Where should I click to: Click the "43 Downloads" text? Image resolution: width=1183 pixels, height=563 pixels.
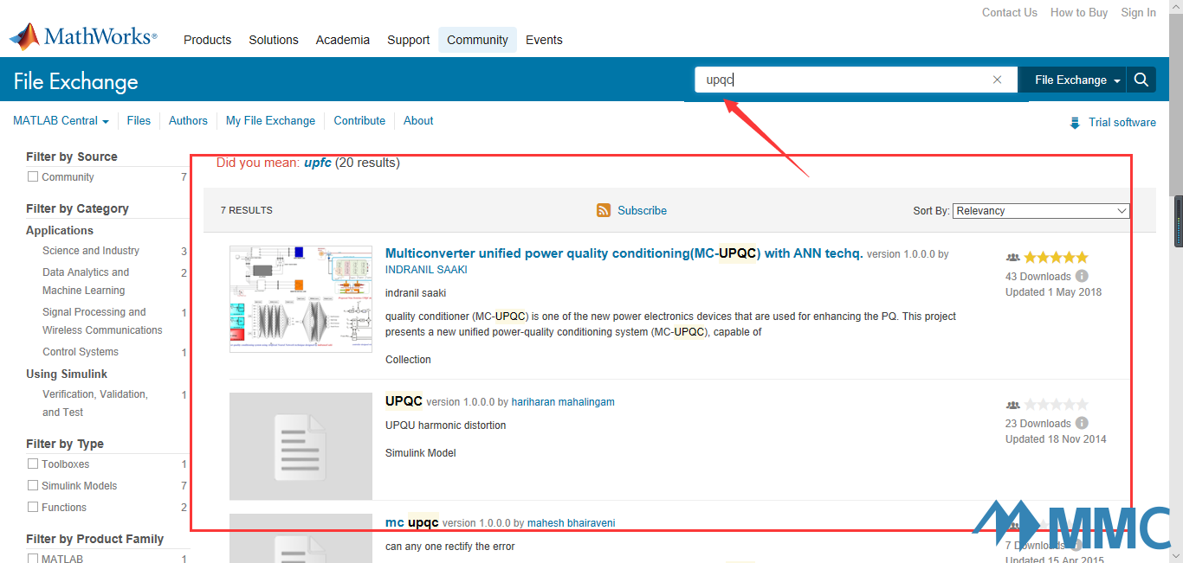point(1038,277)
